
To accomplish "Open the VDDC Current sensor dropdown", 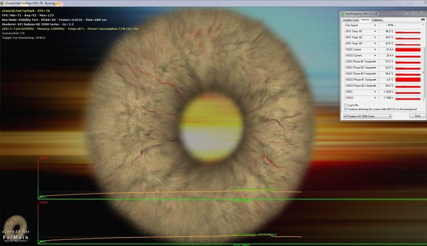I will [x=375, y=50].
